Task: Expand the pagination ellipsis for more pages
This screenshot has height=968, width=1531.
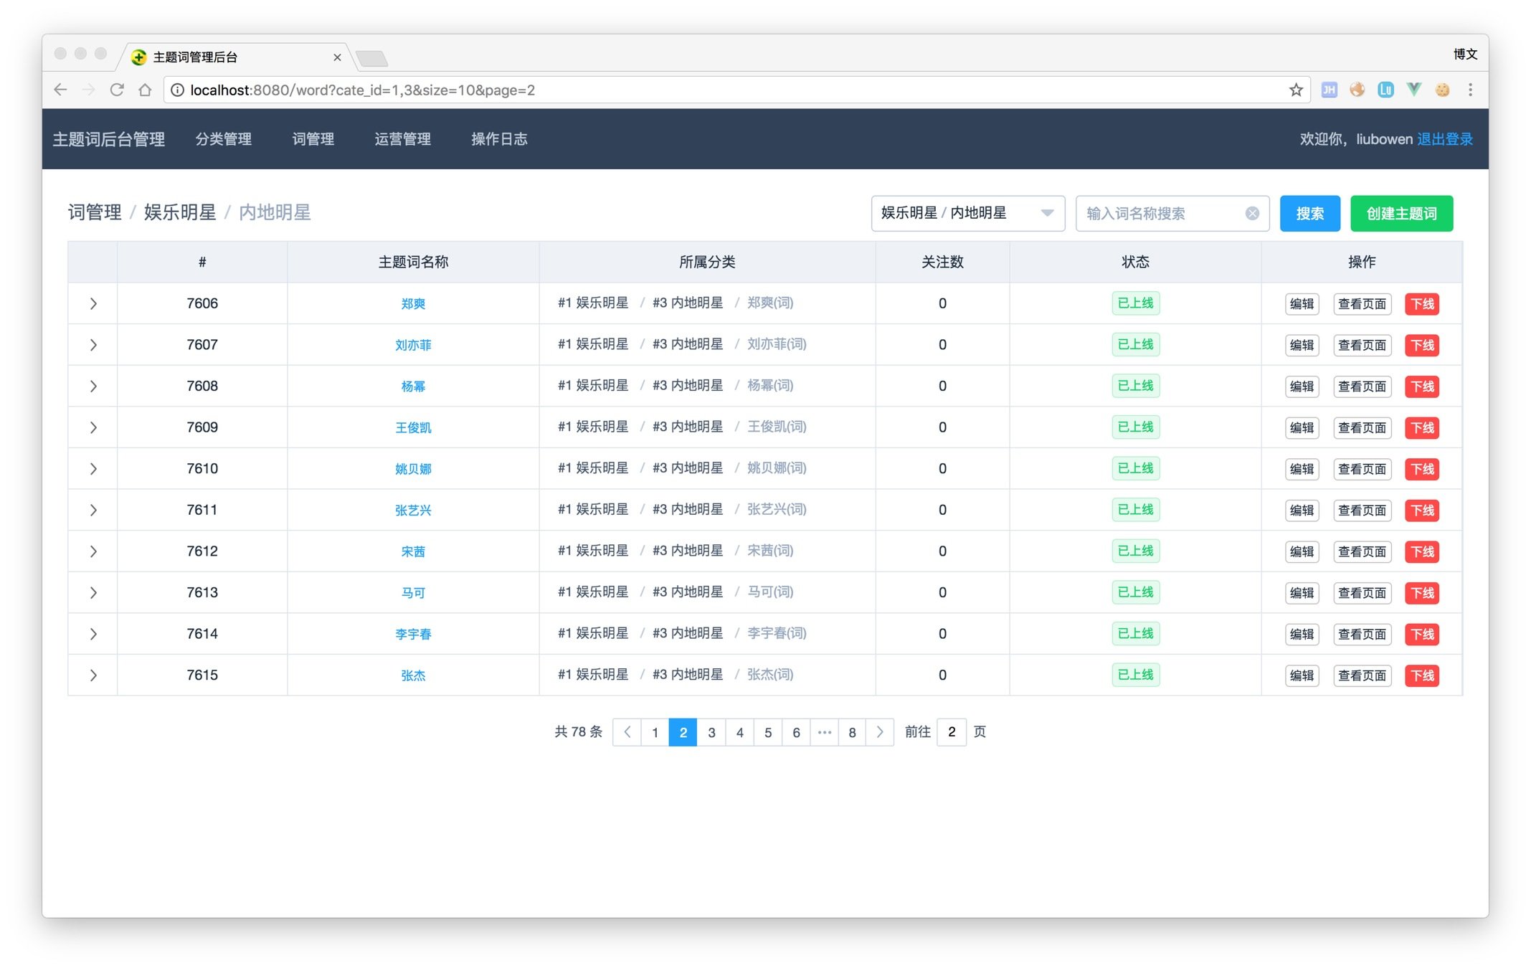Action: [824, 732]
